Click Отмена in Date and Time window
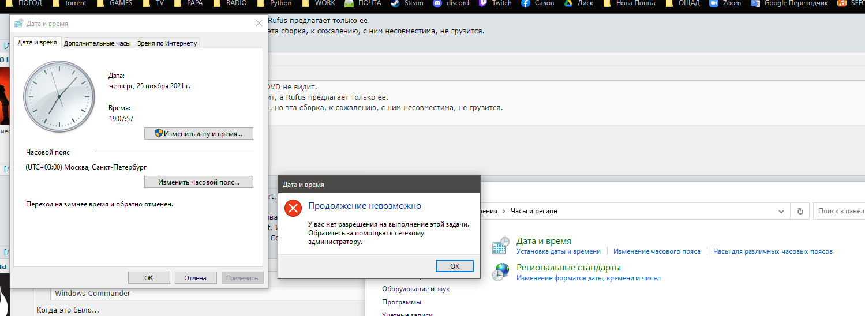The height and width of the screenshot is (316, 865). point(195,278)
